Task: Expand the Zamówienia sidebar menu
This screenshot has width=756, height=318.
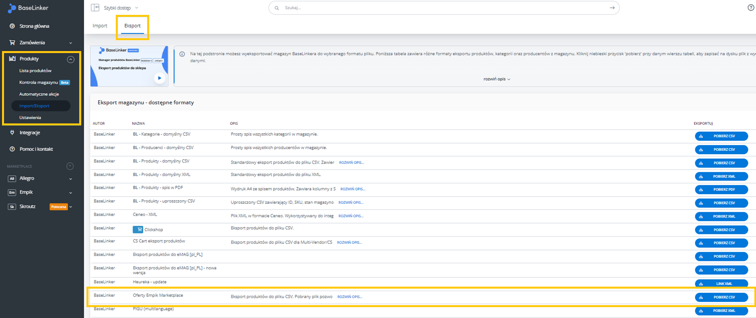Action: (71, 43)
